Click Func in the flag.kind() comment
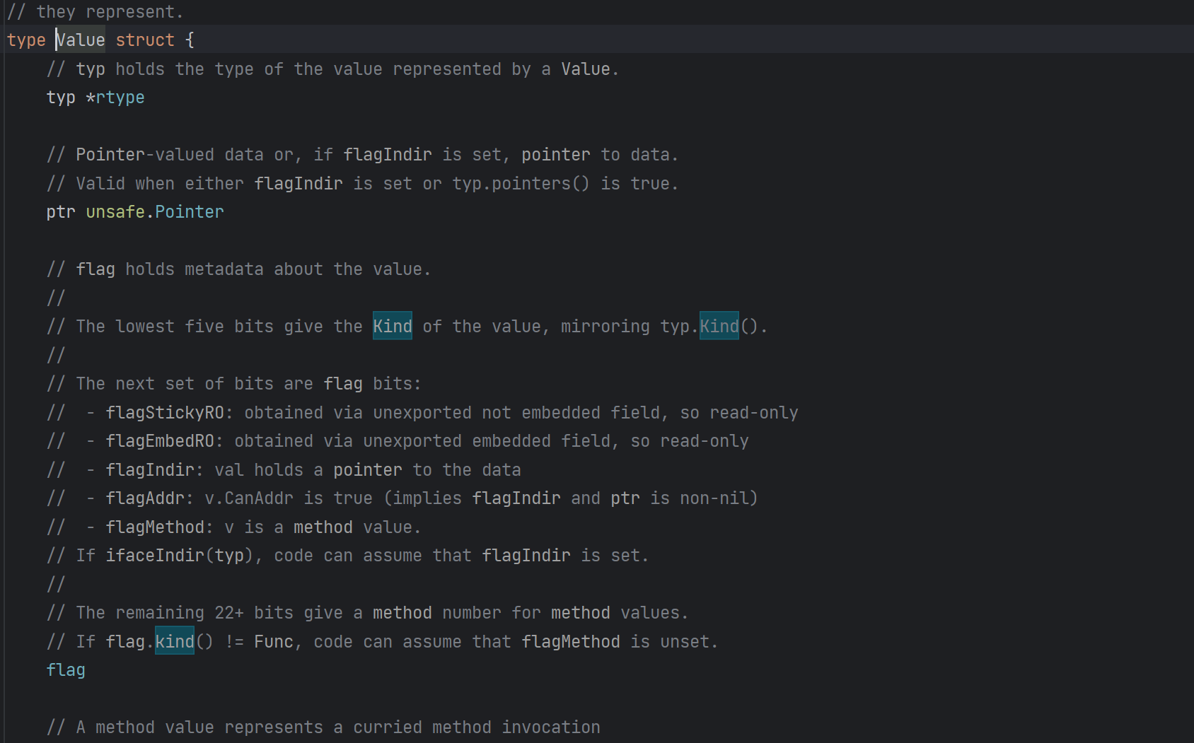The height and width of the screenshot is (743, 1194). tap(273, 642)
